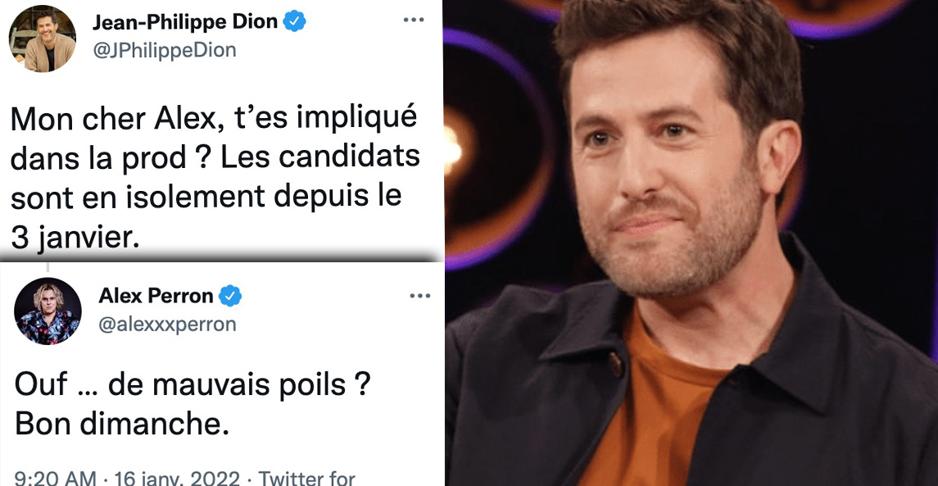This screenshot has height=486, width=938.
Task: Select the reply text "Ouf … de mauvais poils ?"
Action: 192,385
